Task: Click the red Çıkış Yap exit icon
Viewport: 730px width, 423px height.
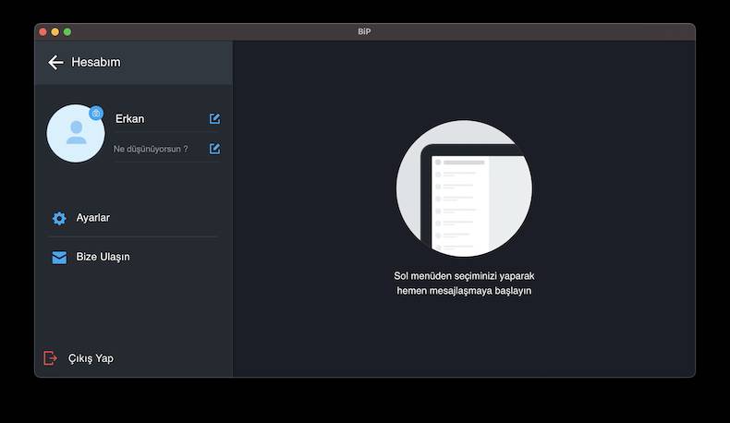Action: point(50,358)
